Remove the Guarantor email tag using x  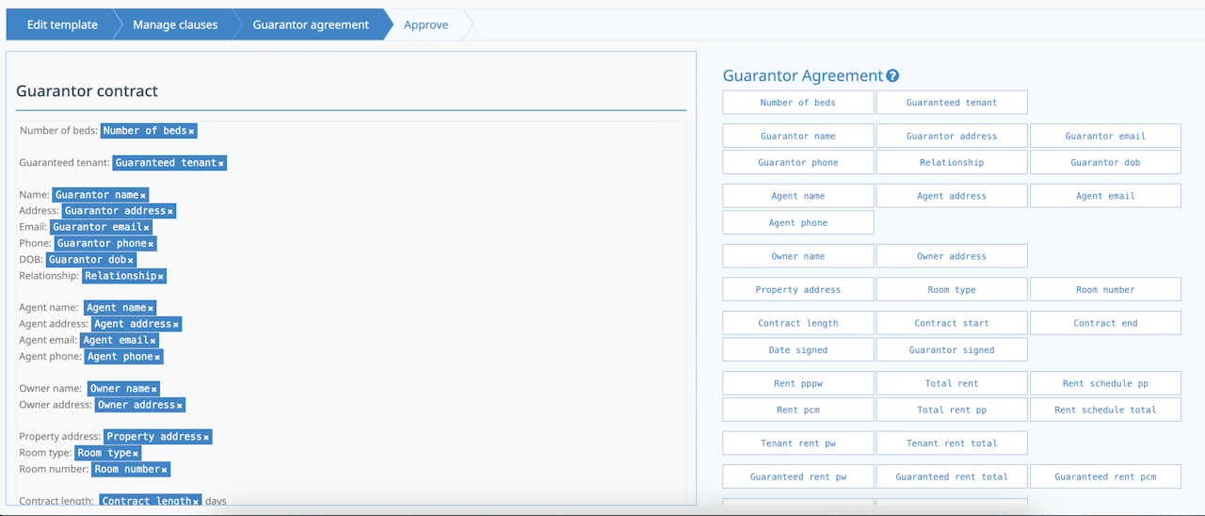pyautogui.click(x=146, y=228)
